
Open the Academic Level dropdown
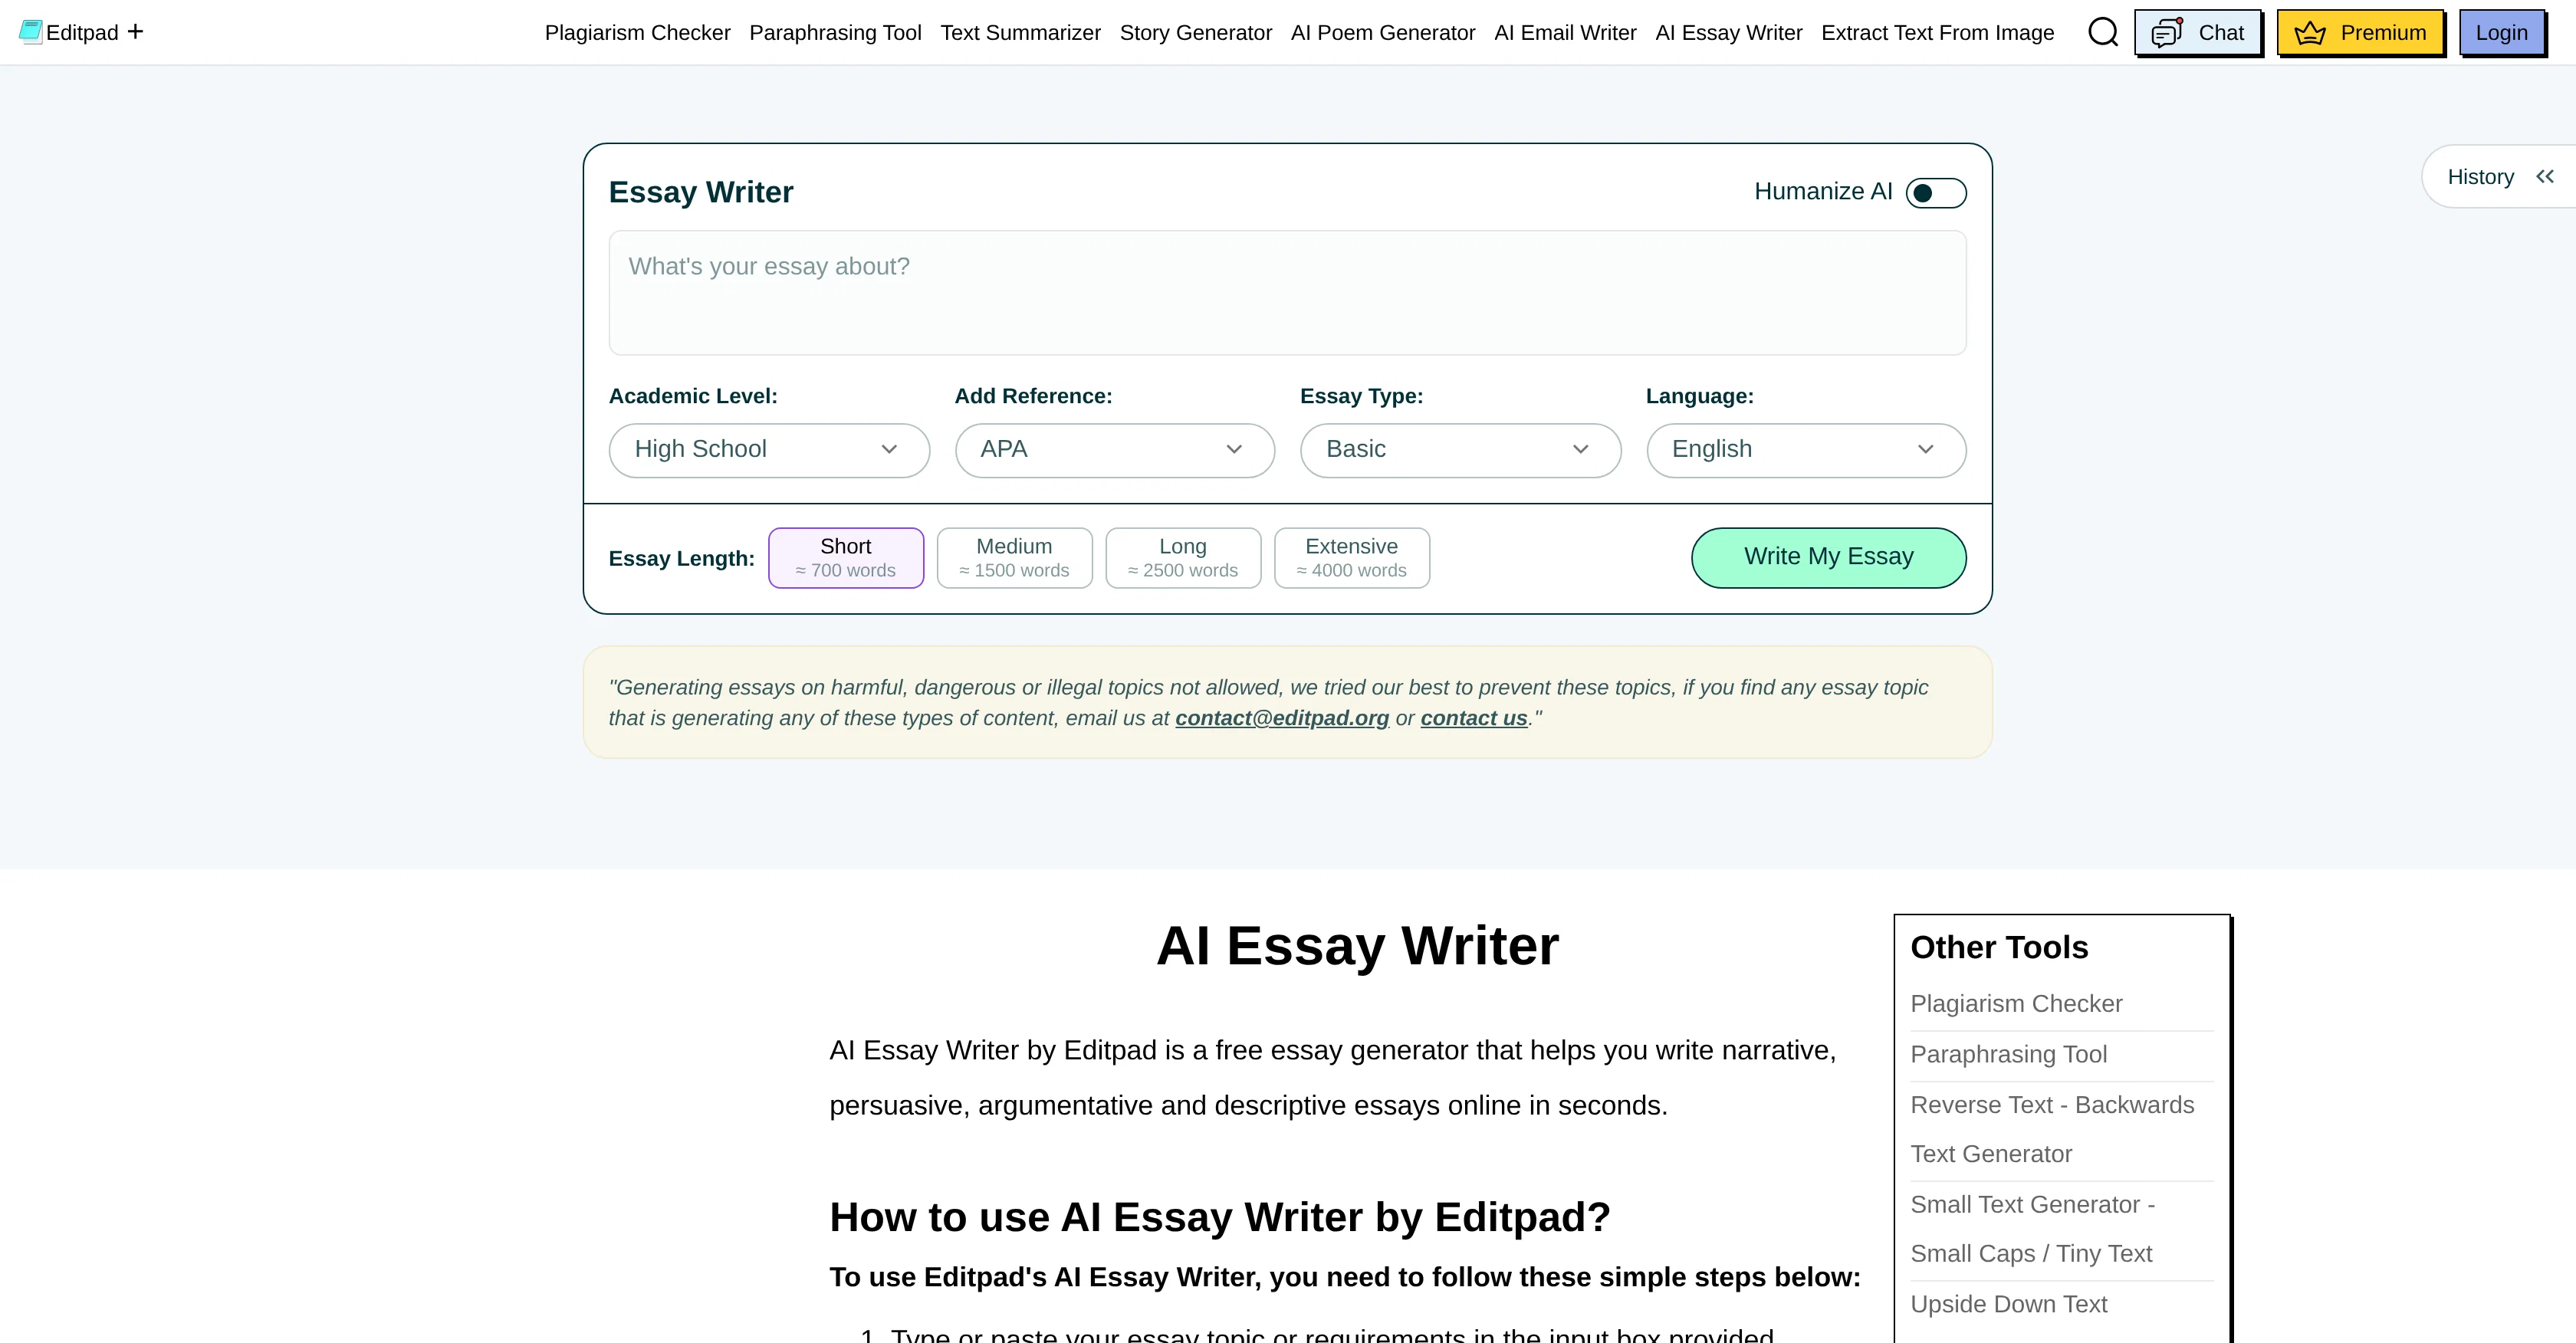click(769, 450)
